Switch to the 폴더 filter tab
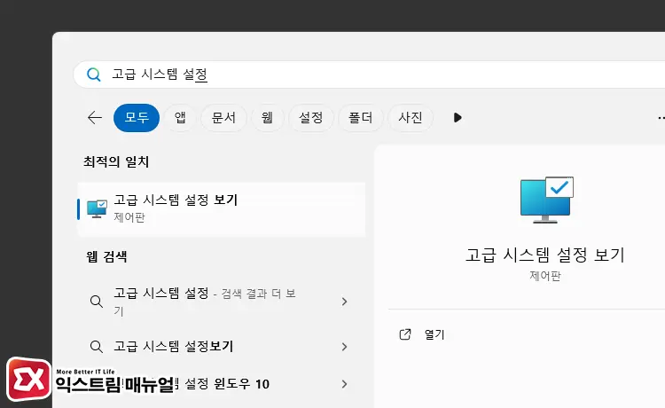The image size is (665, 408). pos(361,117)
